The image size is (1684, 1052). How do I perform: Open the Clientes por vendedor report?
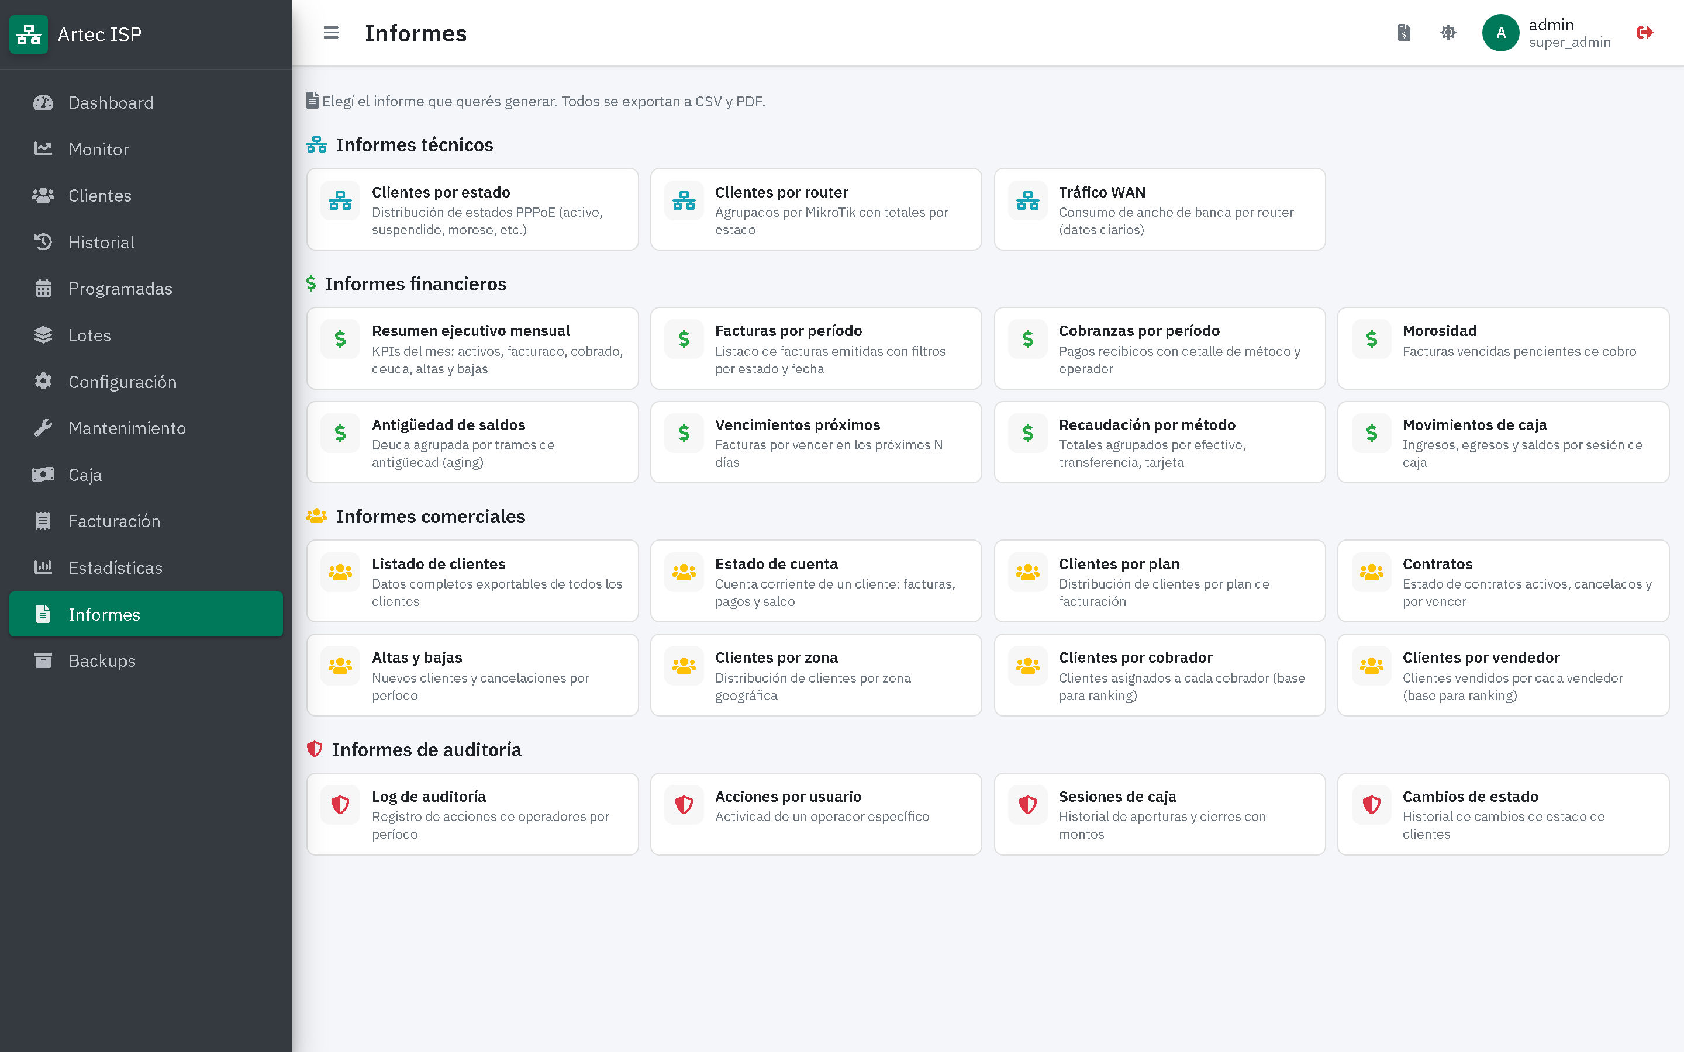point(1503,675)
